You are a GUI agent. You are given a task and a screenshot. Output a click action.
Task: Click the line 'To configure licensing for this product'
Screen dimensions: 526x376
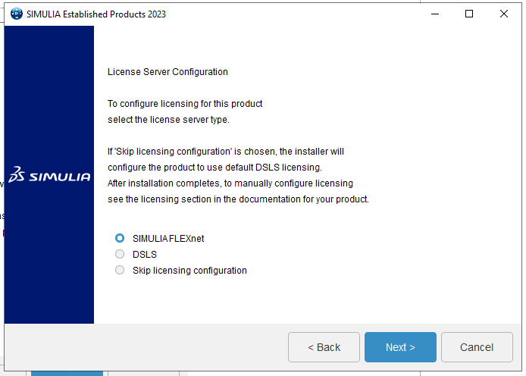(x=185, y=104)
